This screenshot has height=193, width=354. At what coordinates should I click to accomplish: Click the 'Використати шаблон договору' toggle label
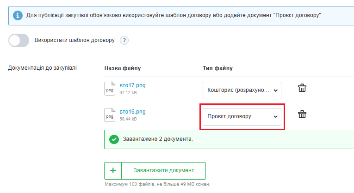75,40
